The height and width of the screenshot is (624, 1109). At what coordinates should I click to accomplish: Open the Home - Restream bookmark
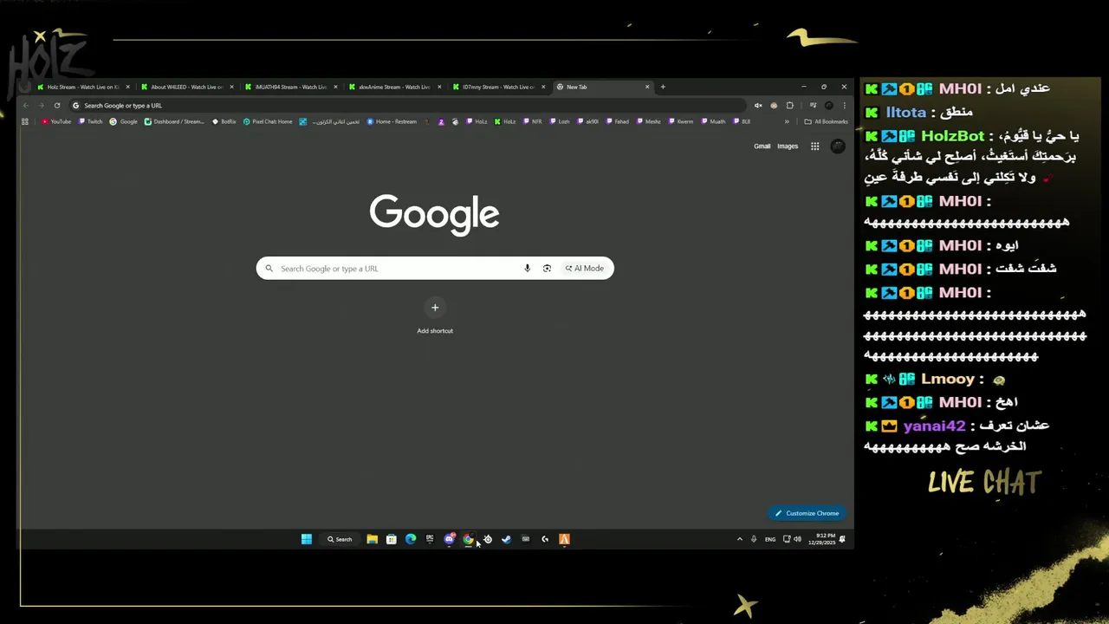(392, 121)
